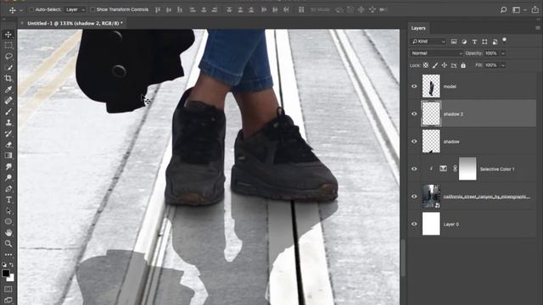Screen dimensions: 543x305
Task: Select the Crop tool
Action: click(x=8, y=79)
